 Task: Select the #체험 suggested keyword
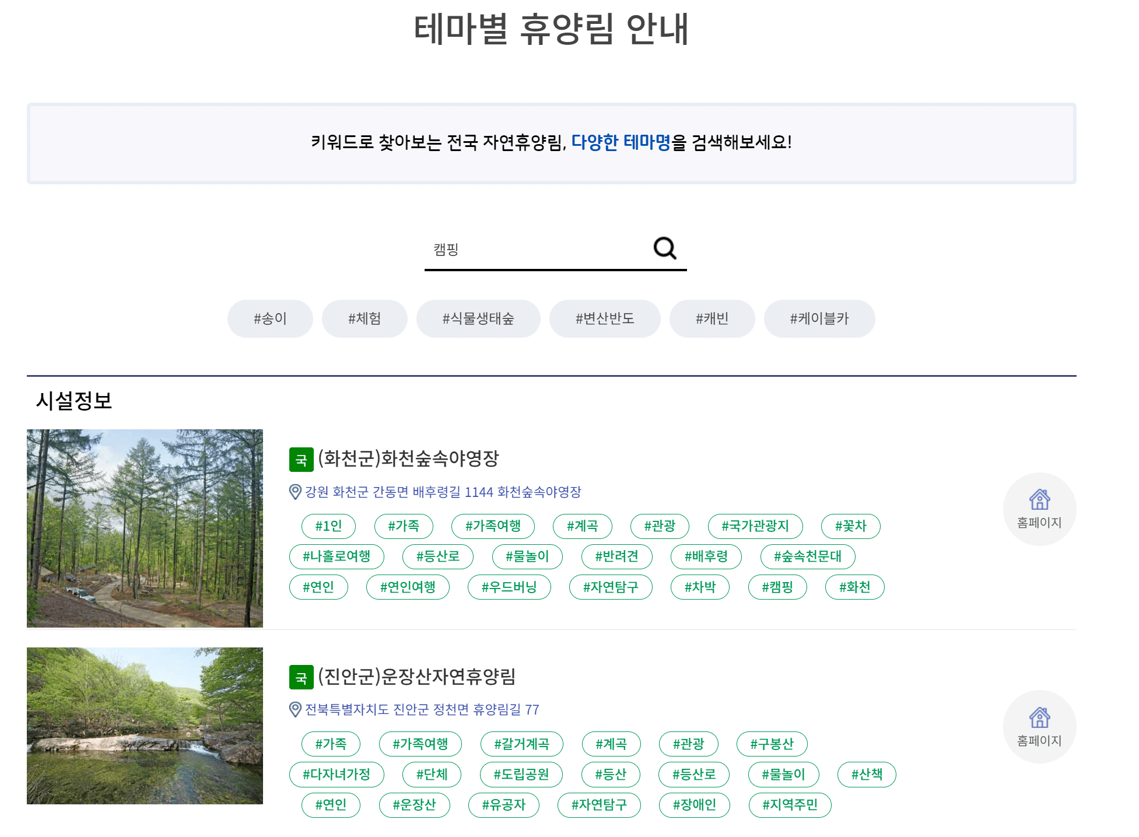(365, 318)
